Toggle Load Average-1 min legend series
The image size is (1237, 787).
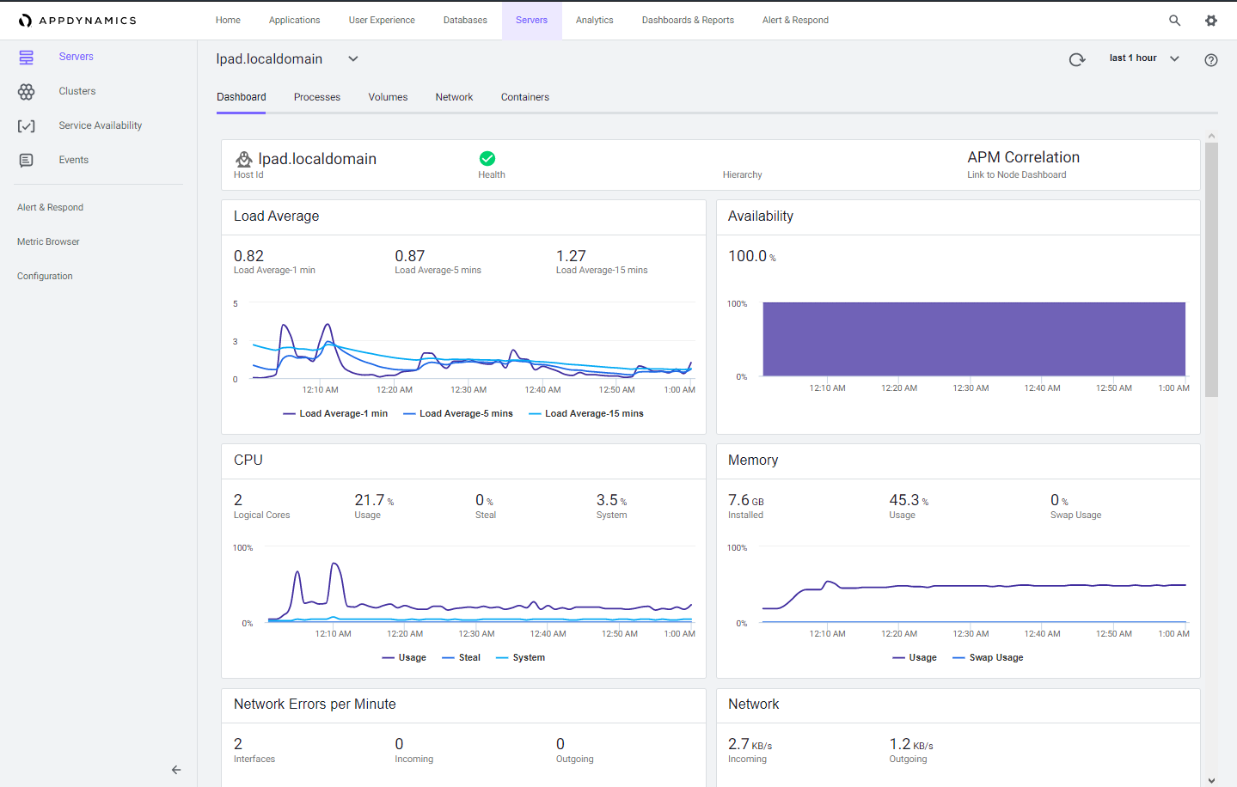(335, 413)
